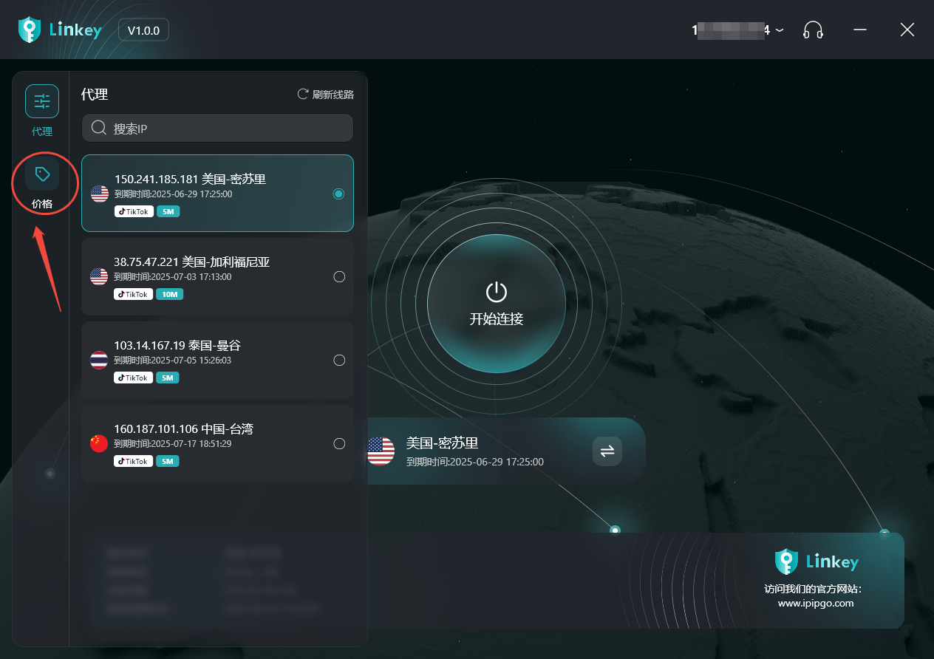The height and width of the screenshot is (659, 934).
Task: Select radio button for 150.241.185.181 Missouri
Action: tap(338, 194)
